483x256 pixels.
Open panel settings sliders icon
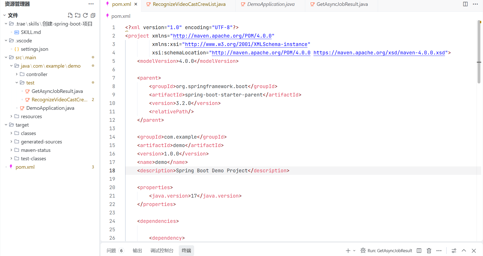click(x=454, y=251)
